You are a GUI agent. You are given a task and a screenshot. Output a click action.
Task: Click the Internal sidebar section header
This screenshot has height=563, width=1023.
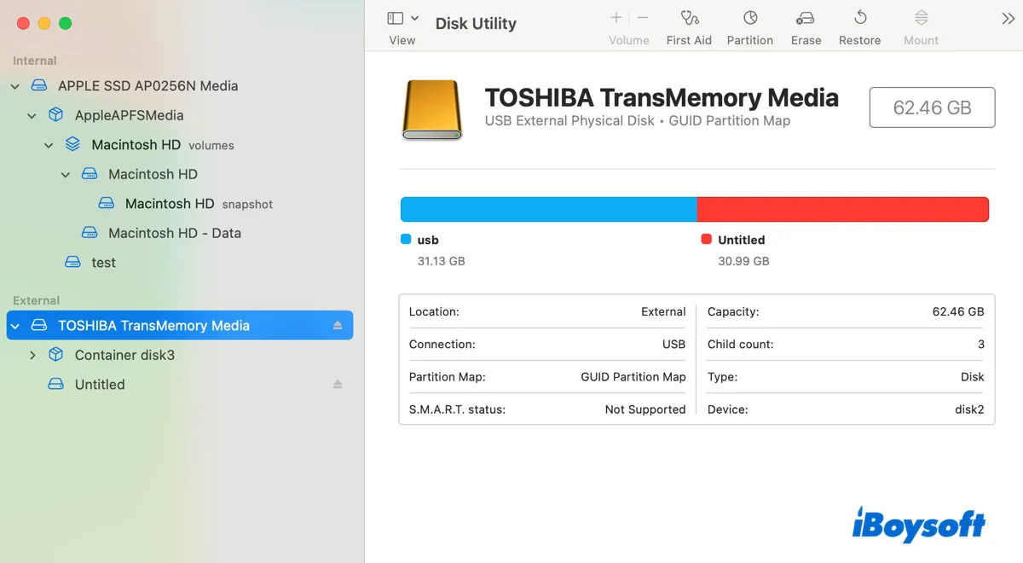pyautogui.click(x=35, y=61)
